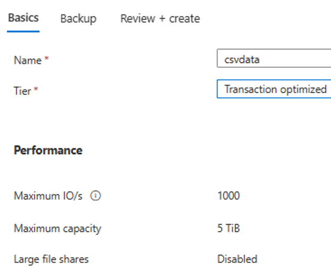
Task: Focus the Name field containing csvdata
Action: click(x=274, y=59)
